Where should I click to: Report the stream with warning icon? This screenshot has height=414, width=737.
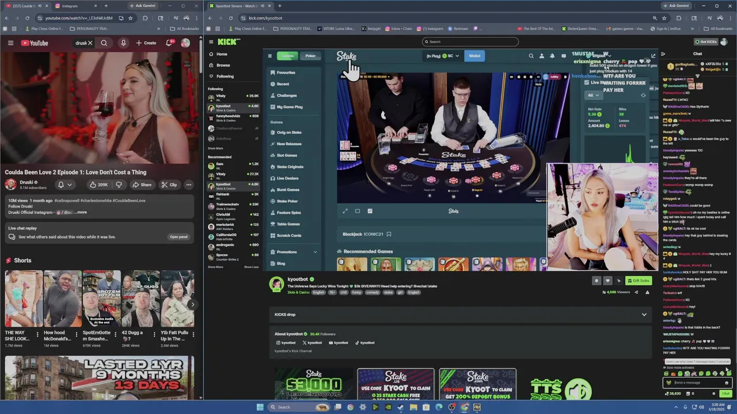coord(647,292)
